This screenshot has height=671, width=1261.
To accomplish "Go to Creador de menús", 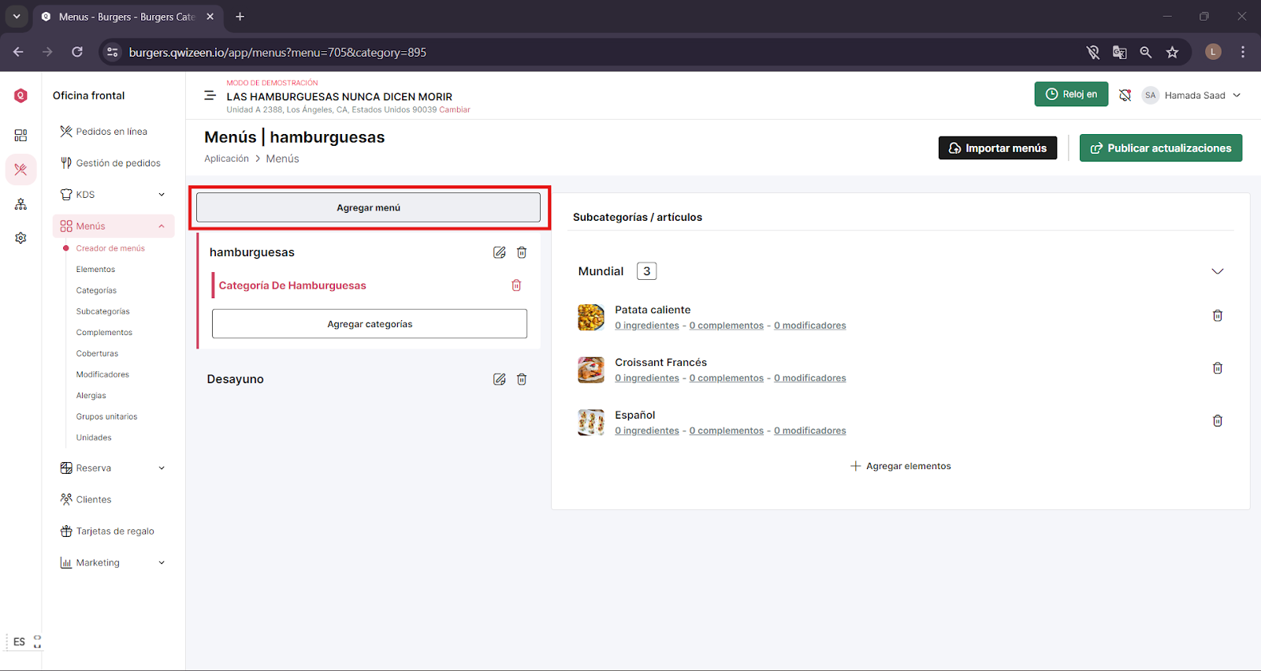I will 110,248.
